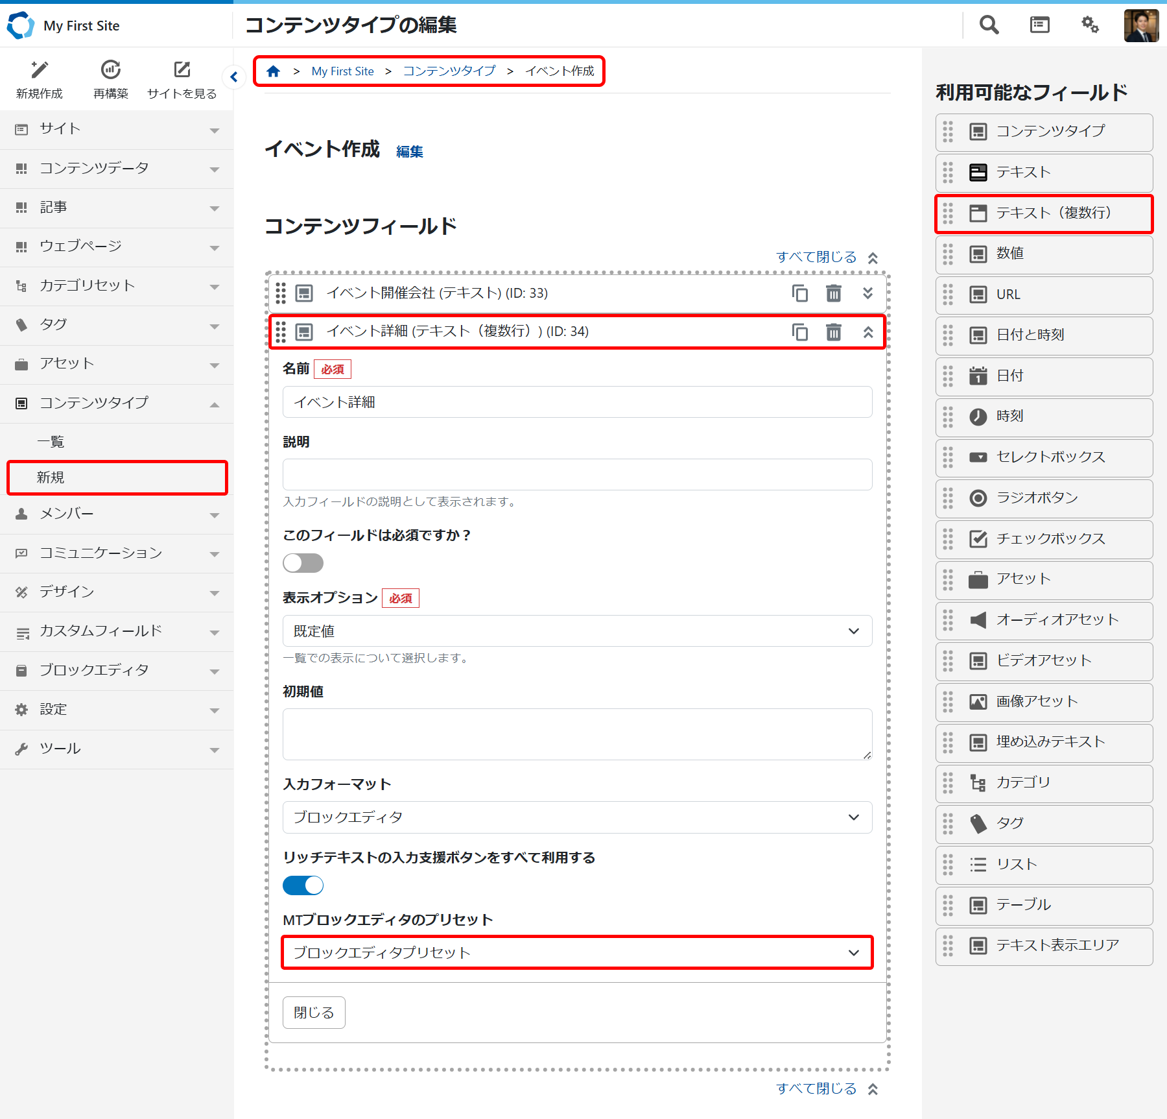The width and height of the screenshot is (1167, 1119).
Task: Enable the このフィールドは必須ですか toggle
Action: click(x=302, y=562)
